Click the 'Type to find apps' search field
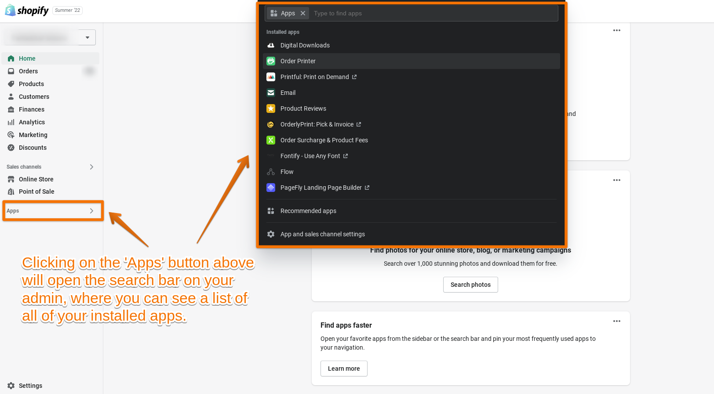Screen dimensions: 714x394 click(x=433, y=13)
